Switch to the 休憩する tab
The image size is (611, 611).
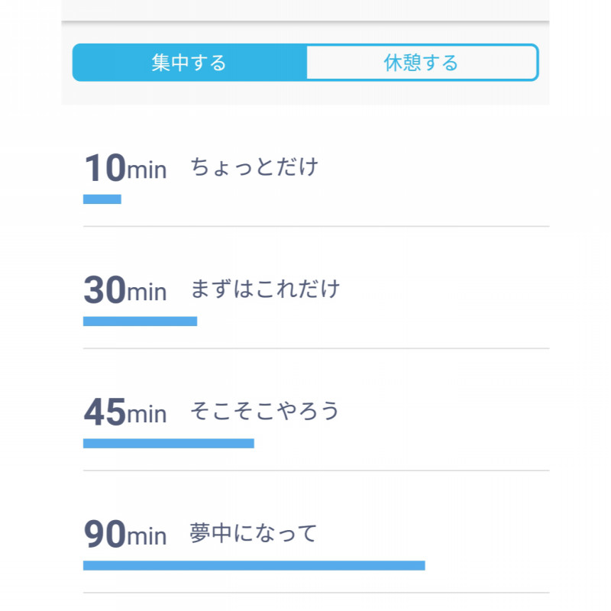coord(422,63)
